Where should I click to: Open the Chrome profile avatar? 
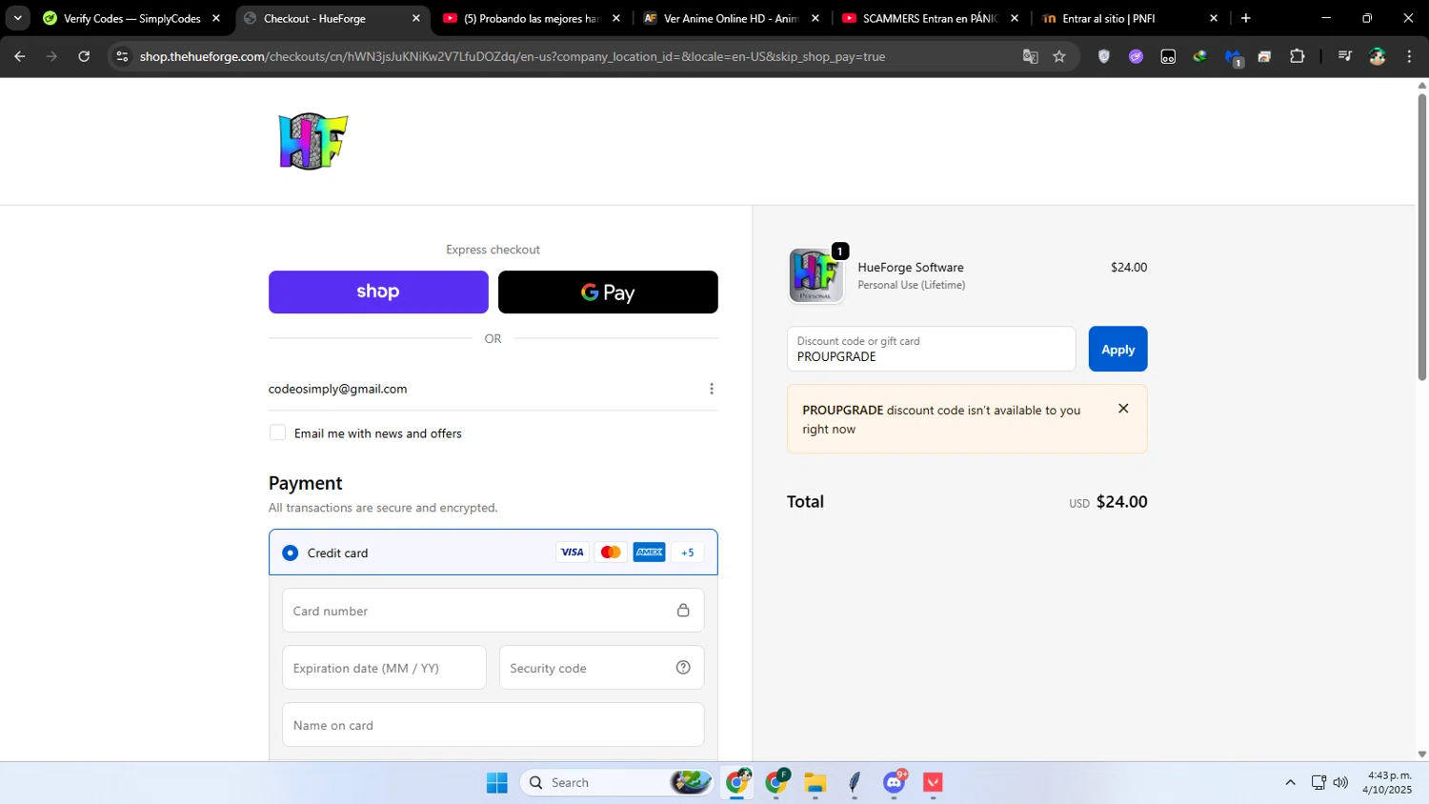[x=1378, y=56]
